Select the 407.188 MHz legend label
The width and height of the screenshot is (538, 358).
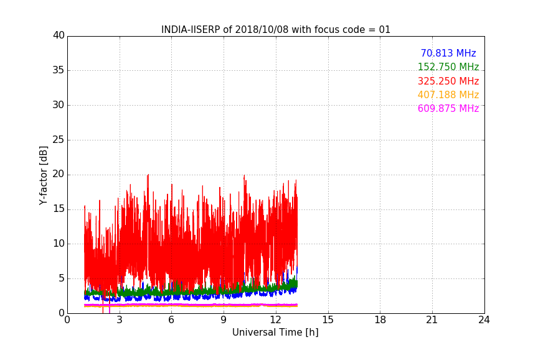(x=448, y=94)
